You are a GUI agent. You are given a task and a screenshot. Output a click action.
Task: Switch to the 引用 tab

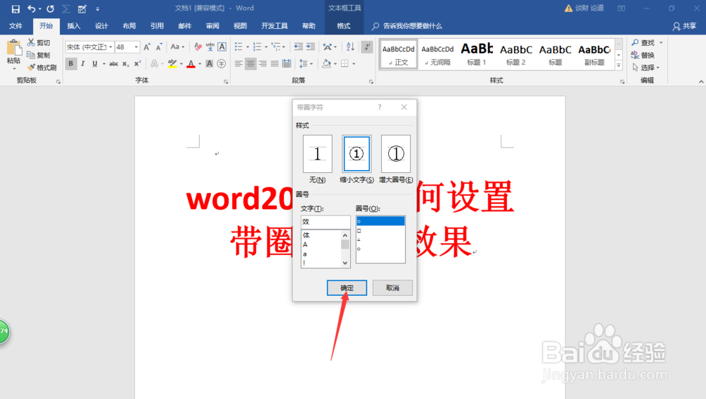[x=157, y=25]
